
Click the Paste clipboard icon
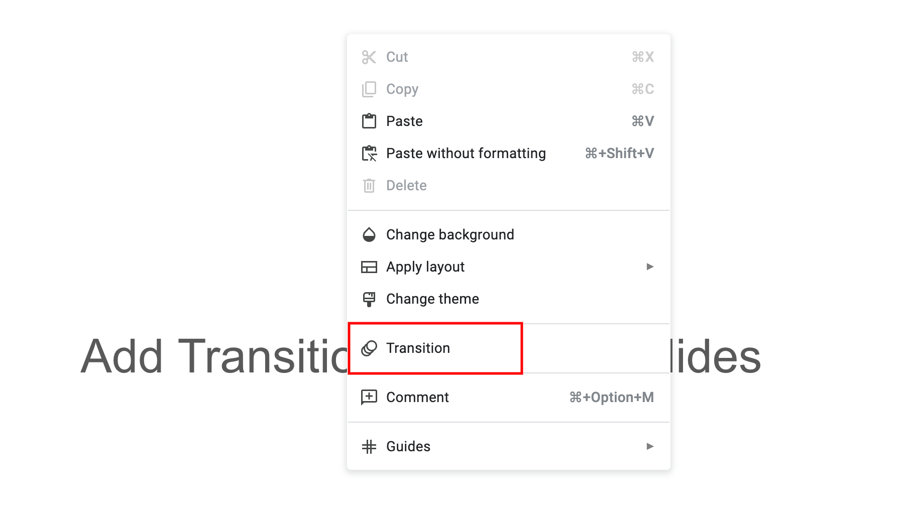(x=369, y=121)
